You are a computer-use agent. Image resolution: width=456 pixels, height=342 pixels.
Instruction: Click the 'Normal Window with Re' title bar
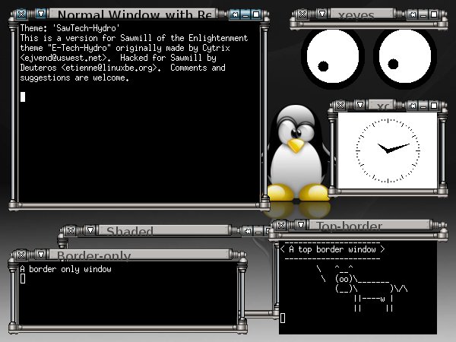tap(132, 14)
